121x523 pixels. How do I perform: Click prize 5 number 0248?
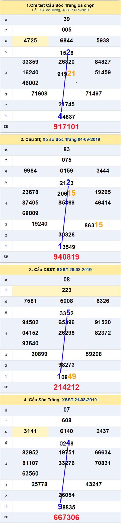[67, 443]
